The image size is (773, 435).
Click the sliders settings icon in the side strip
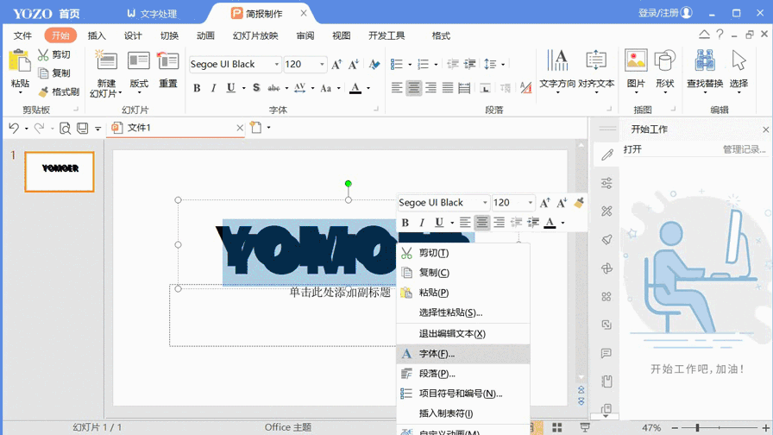pos(606,183)
